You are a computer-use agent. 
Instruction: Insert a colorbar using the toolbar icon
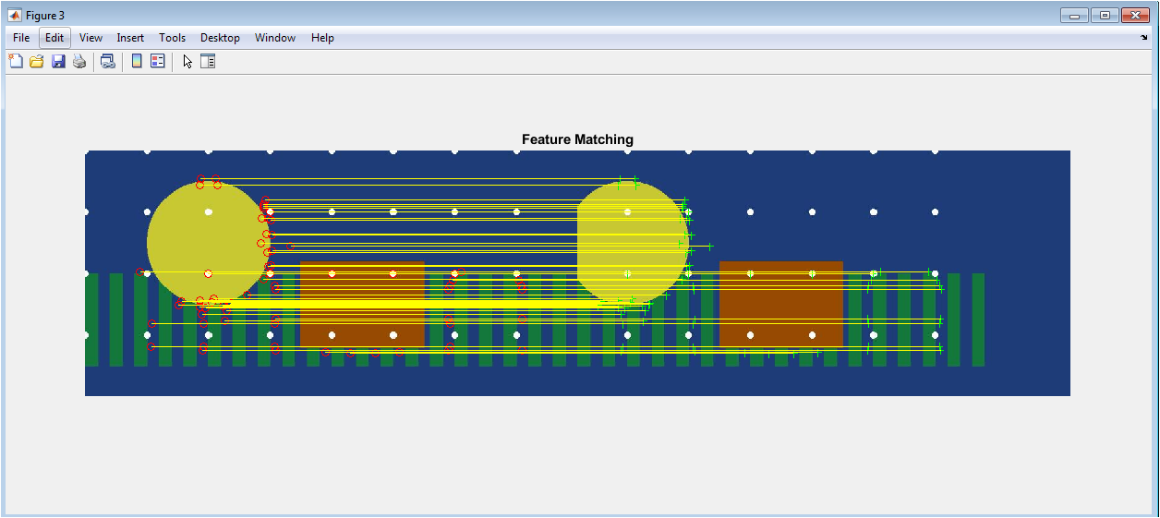pos(137,62)
